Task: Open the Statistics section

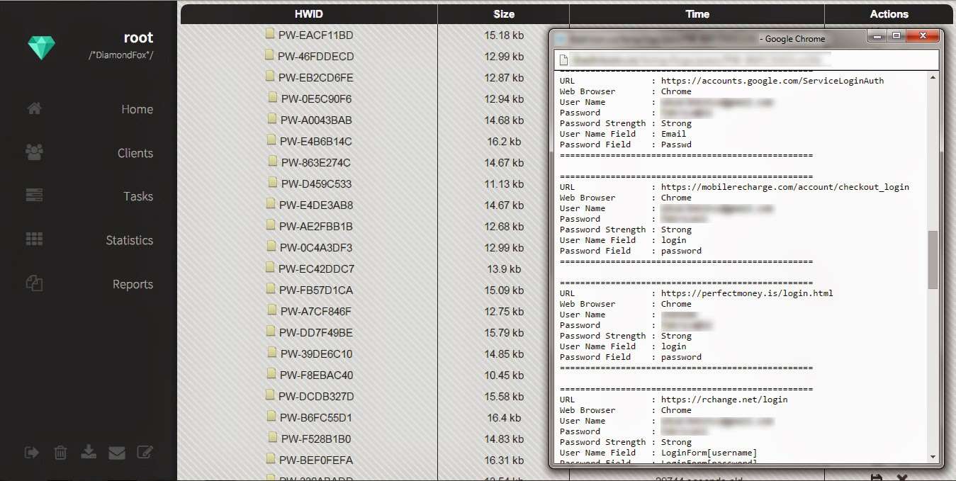Action: point(129,241)
